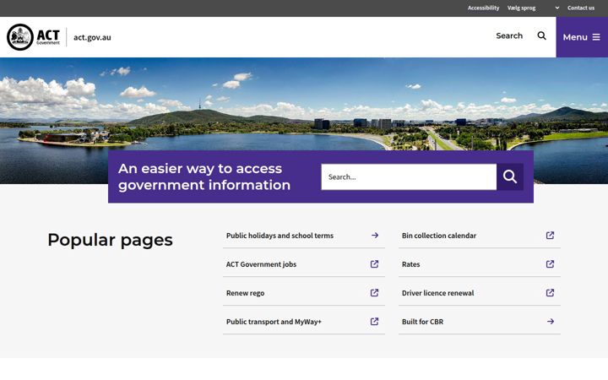
Task: Click the arrow icon beside Built for CBR
Action: (x=551, y=322)
